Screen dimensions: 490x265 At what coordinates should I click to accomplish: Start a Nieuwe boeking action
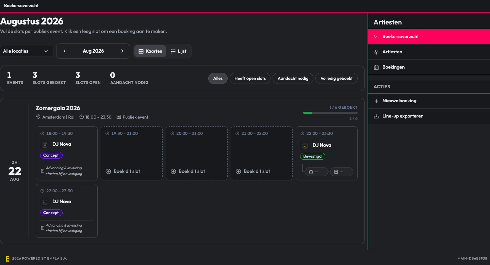click(429, 101)
